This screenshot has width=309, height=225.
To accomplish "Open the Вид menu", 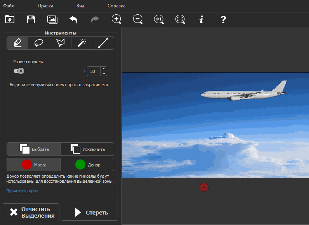I will coord(80,6).
